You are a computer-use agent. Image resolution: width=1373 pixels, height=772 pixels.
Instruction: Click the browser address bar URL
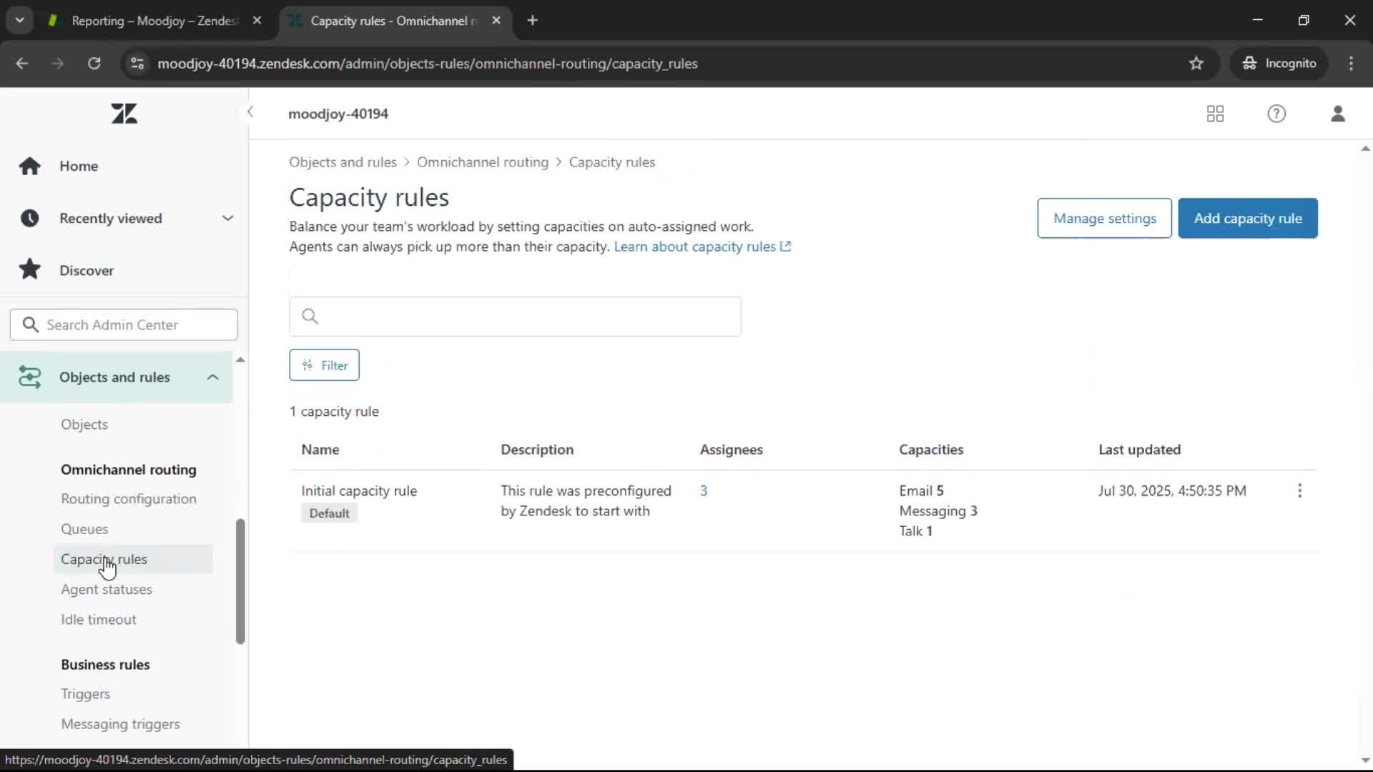tap(427, 64)
